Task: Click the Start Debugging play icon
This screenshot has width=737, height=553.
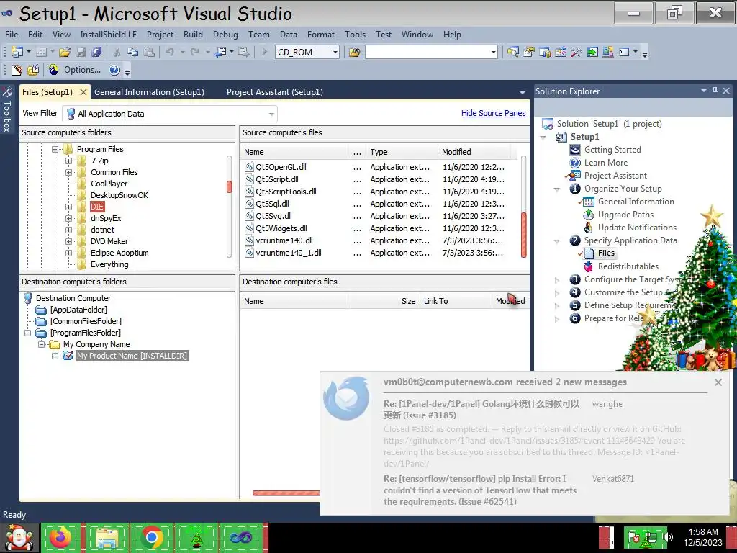Action: [264, 52]
